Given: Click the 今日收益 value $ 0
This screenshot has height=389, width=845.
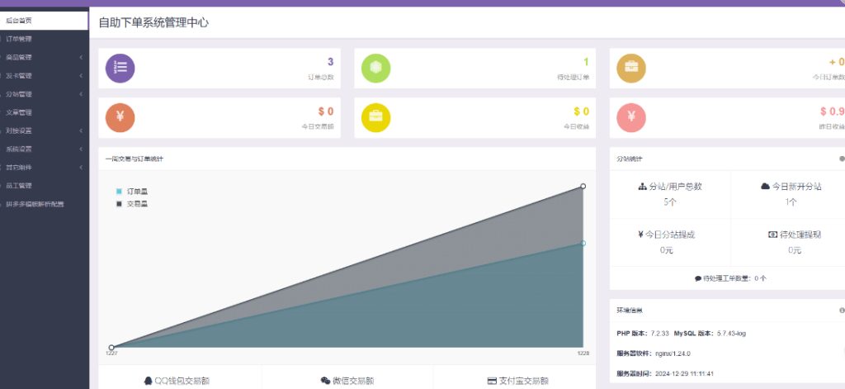Looking at the screenshot, I should pos(582,111).
